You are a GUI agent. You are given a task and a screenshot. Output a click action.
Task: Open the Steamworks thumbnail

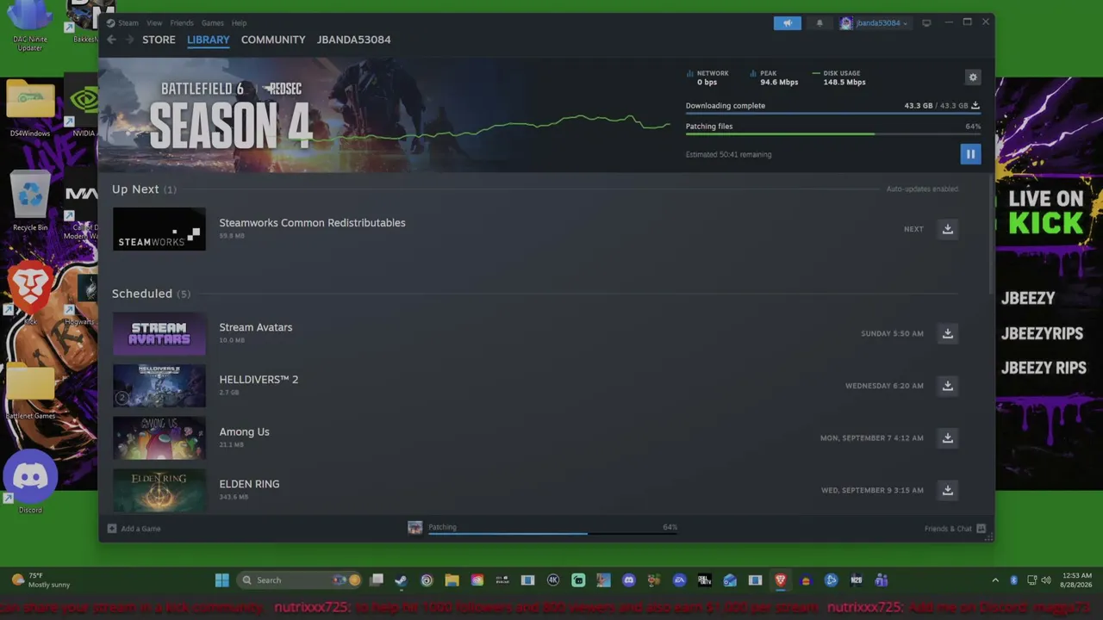(x=159, y=229)
